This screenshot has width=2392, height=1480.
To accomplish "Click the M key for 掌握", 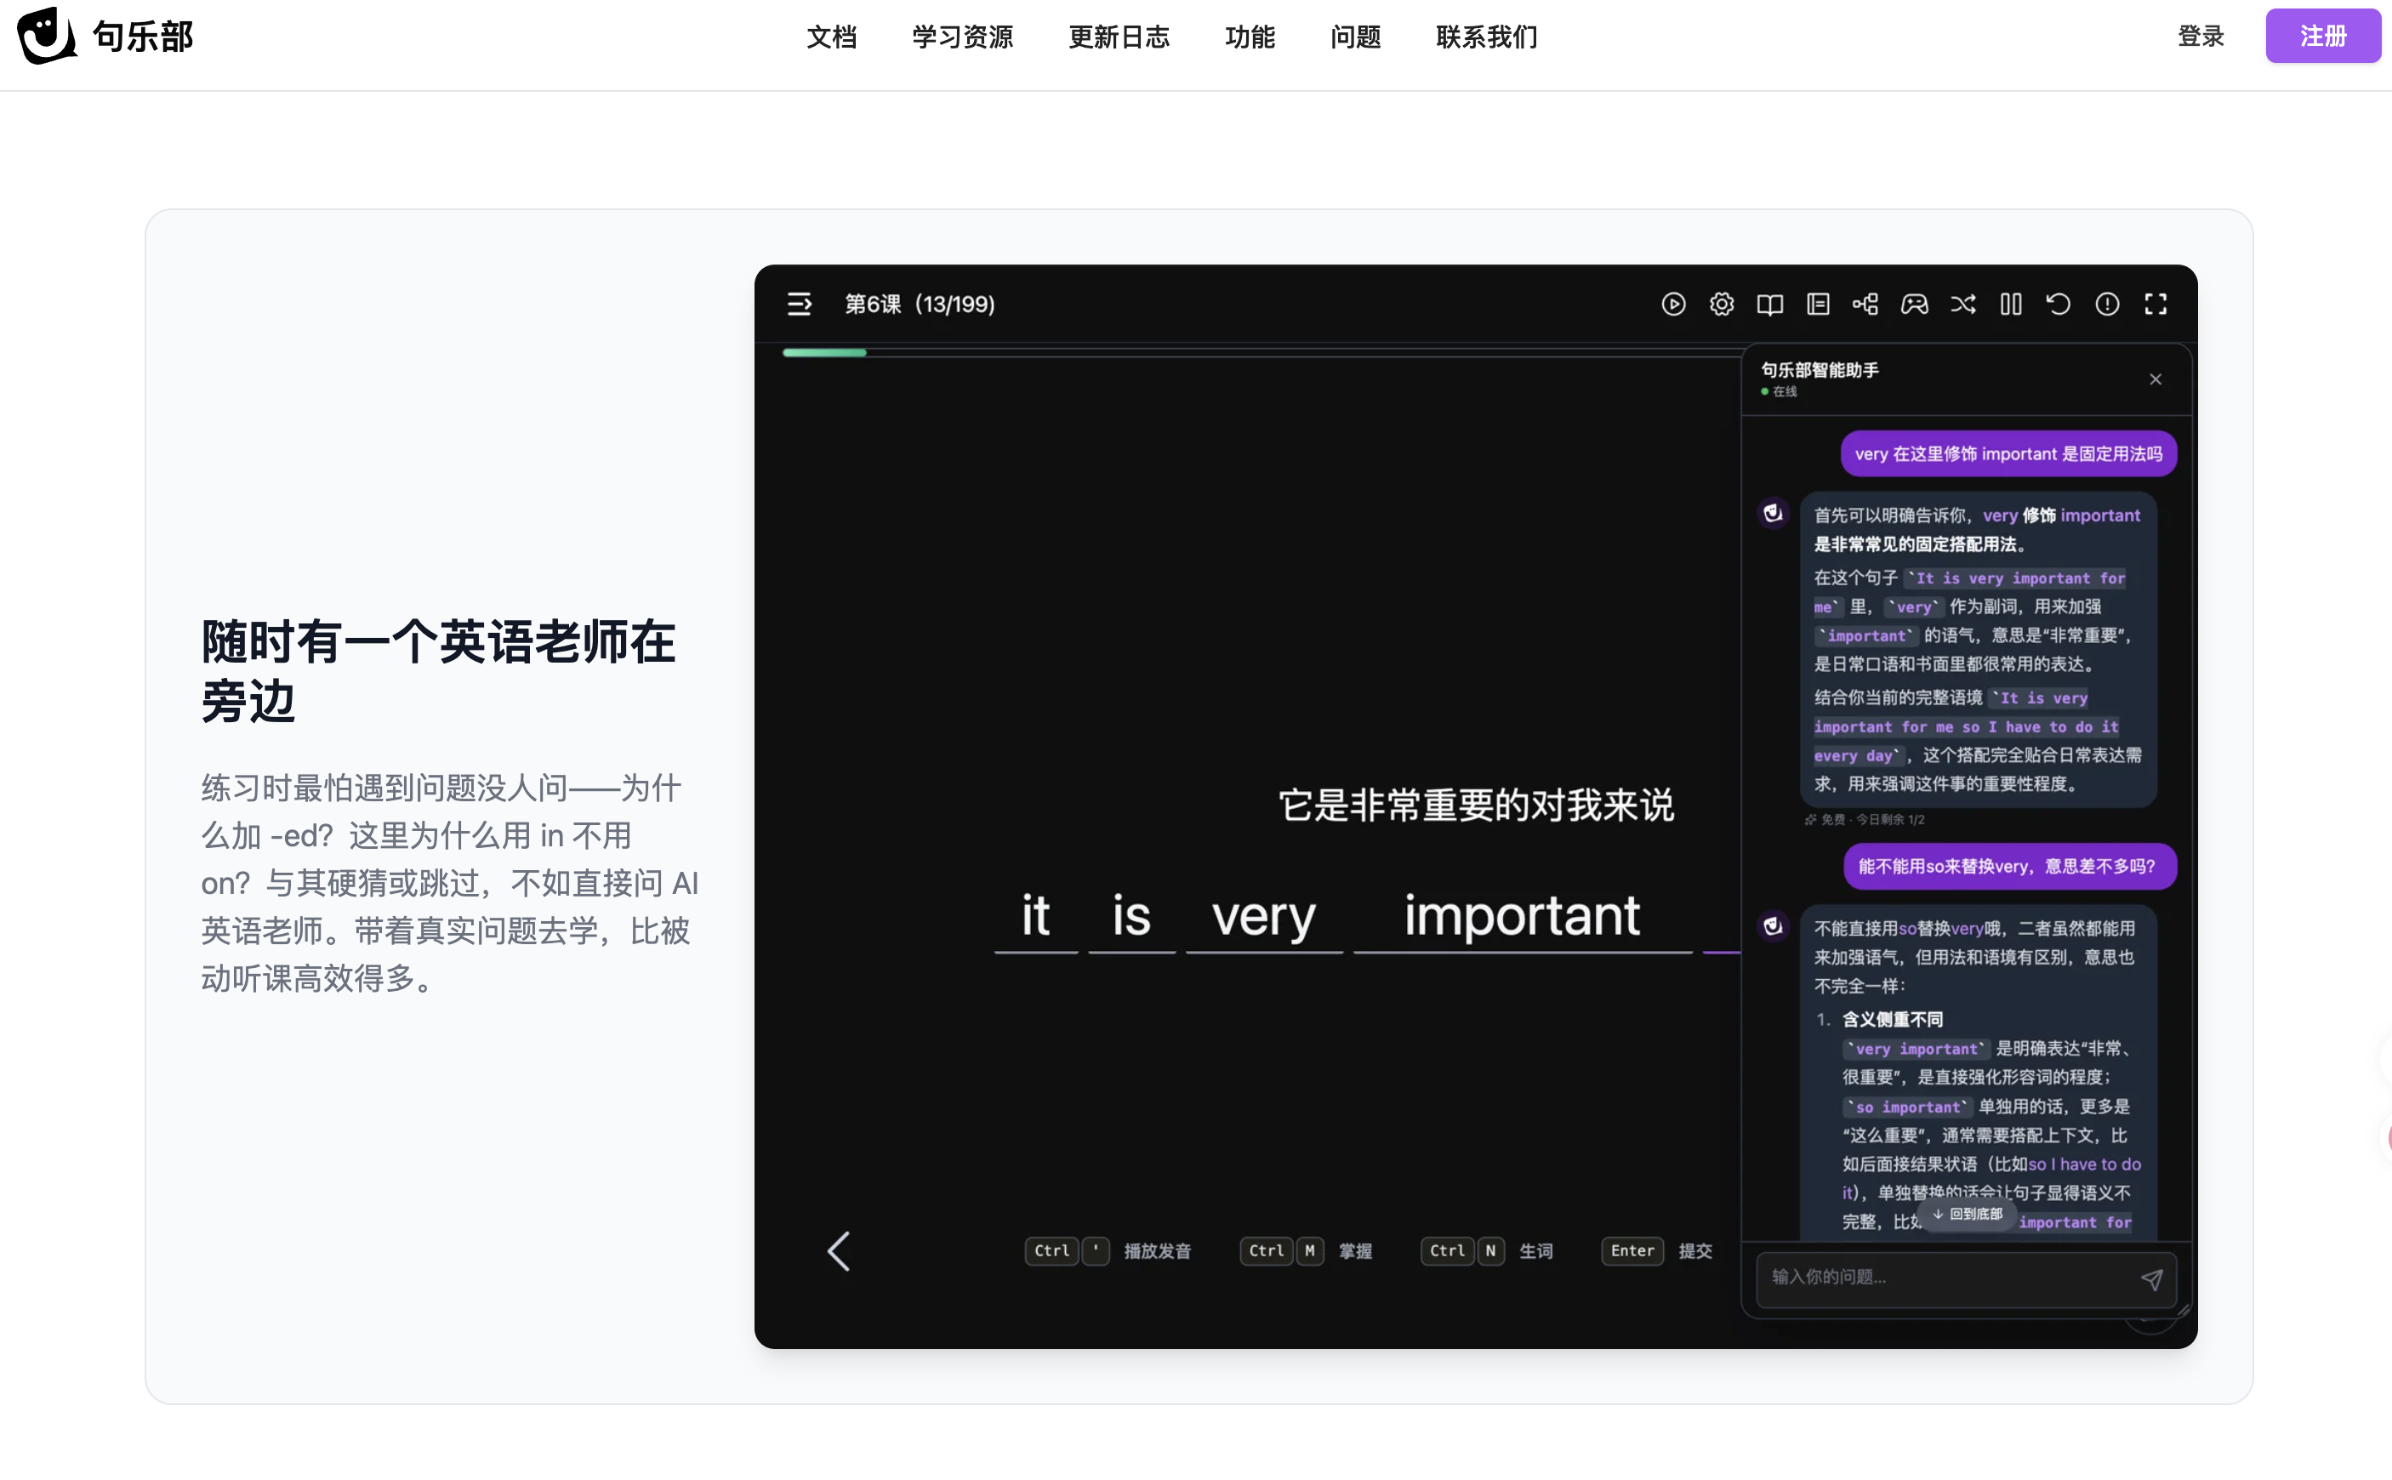I will coord(1308,1250).
